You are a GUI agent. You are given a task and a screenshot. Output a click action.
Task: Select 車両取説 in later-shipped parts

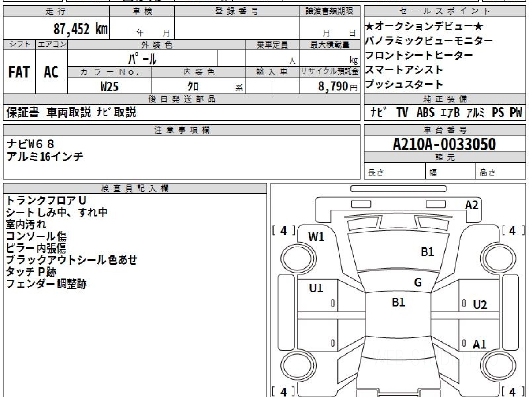pyautogui.click(x=69, y=112)
